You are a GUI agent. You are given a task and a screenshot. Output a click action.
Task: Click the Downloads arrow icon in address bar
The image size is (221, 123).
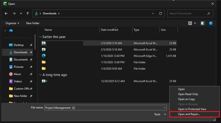tap(36, 13)
